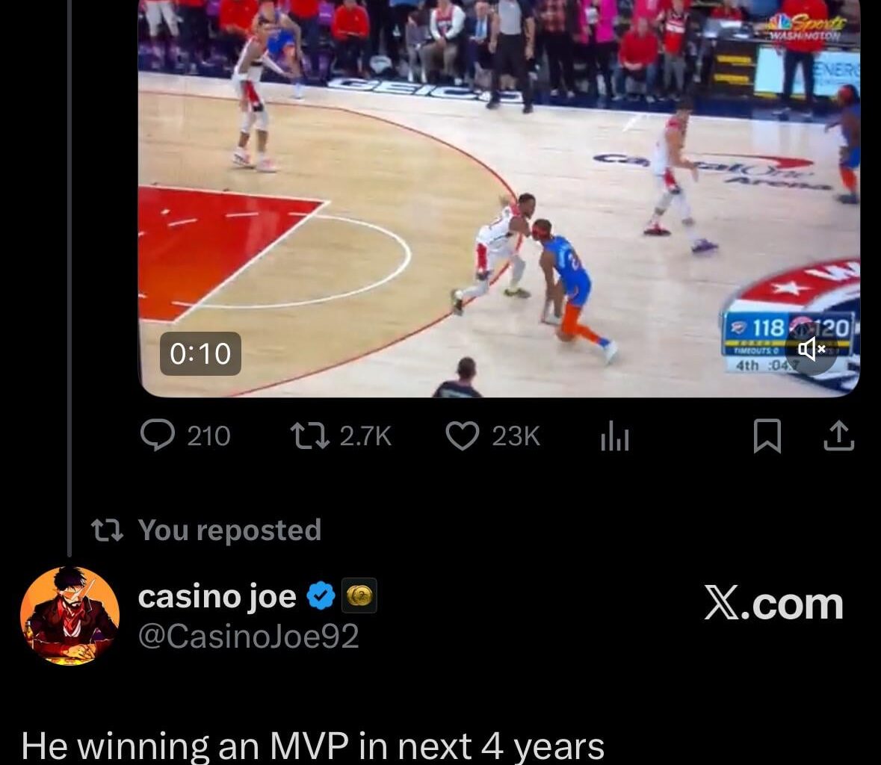This screenshot has width=881, height=765.
Task: Click the 210 reply count
Action: click(x=209, y=436)
